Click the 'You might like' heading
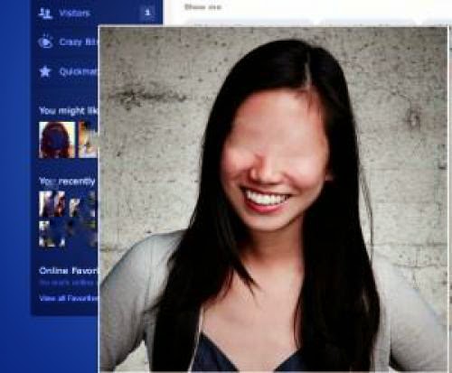452x373 pixels. (69, 111)
